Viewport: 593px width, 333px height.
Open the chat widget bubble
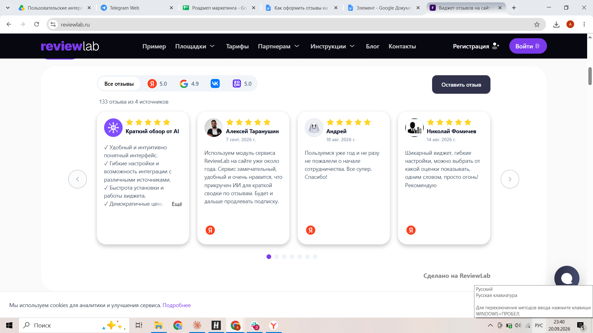567,277
